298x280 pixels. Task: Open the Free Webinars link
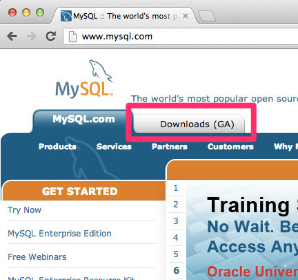tap(37, 256)
